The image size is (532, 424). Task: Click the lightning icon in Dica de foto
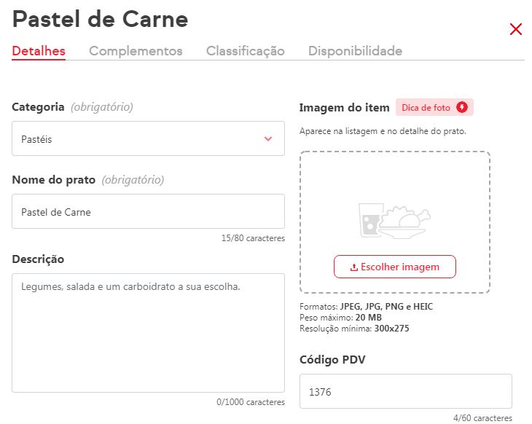(x=462, y=108)
